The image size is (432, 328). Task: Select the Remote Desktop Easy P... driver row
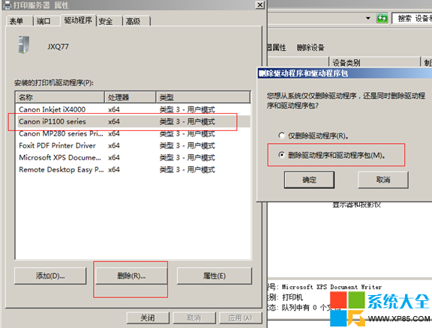pos(133,169)
